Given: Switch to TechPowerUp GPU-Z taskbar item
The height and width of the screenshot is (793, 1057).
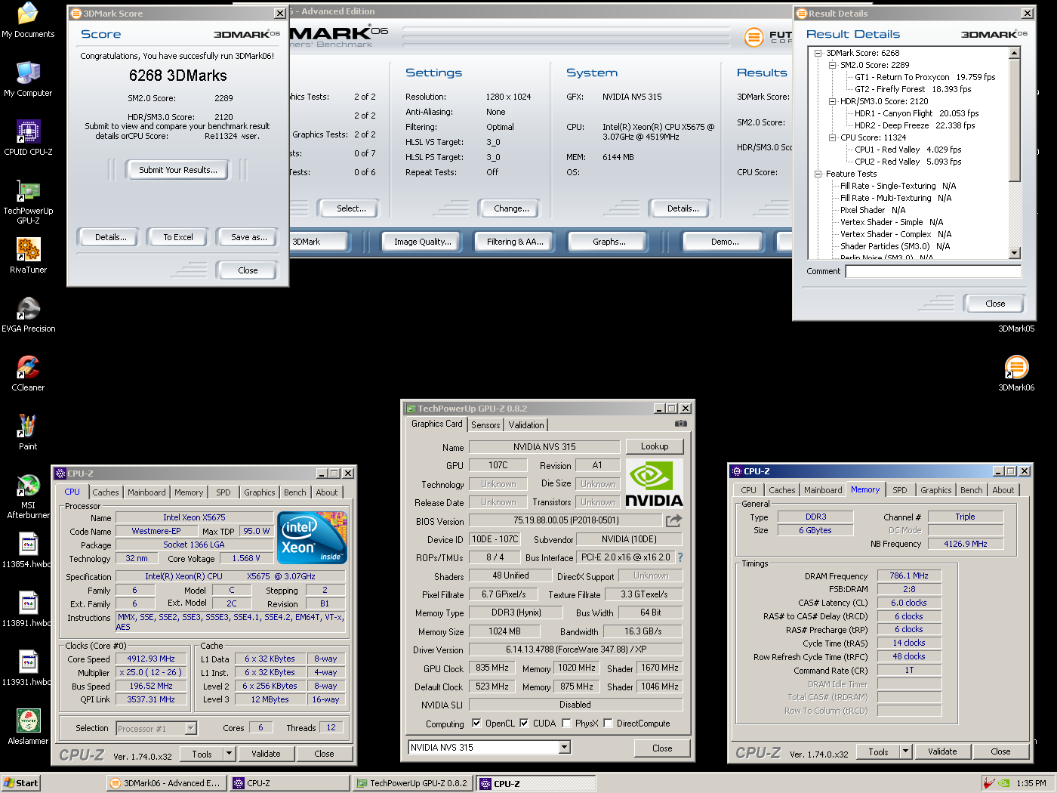Looking at the screenshot, I should coord(413,783).
